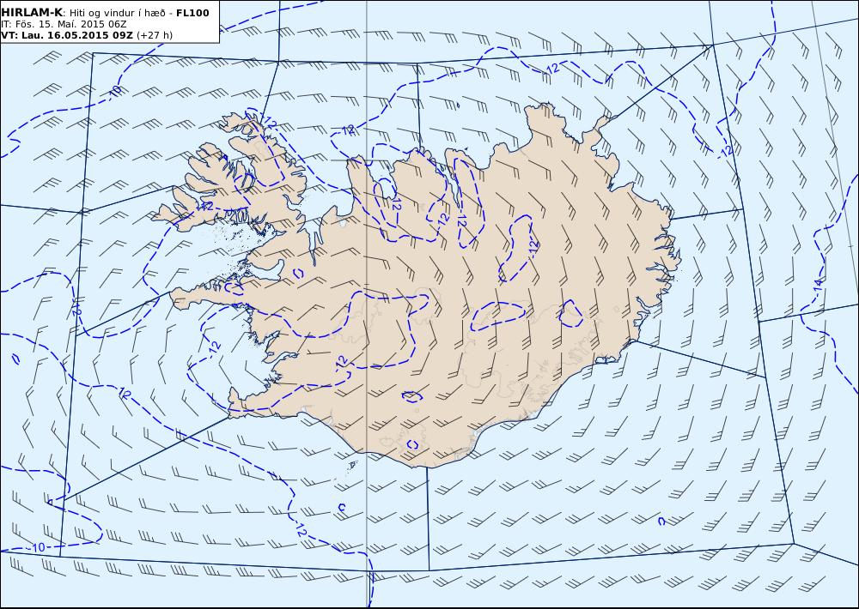Click the 'IT: Fös. 15. Maí. 2015 06Z' line
The width and height of the screenshot is (859, 609).
click(x=64, y=24)
